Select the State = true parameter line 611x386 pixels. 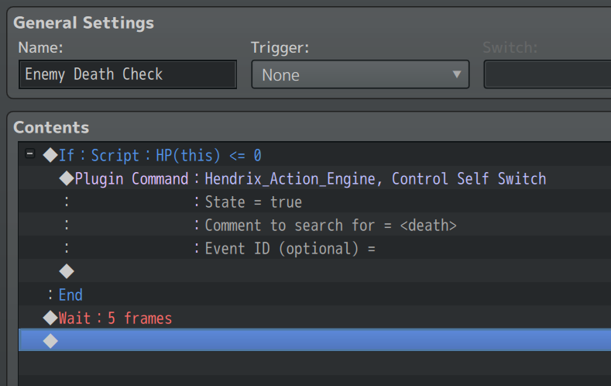pos(315,202)
